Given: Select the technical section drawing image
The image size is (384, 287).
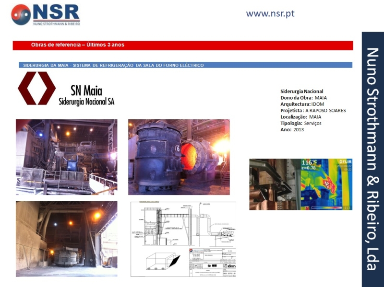Looking at the screenshot, I should pyautogui.click(x=183, y=239).
